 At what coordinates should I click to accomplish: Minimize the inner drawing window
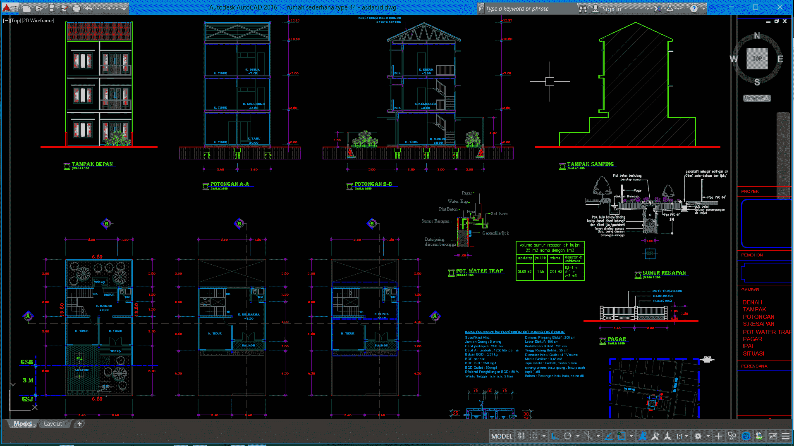coord(768,21)
